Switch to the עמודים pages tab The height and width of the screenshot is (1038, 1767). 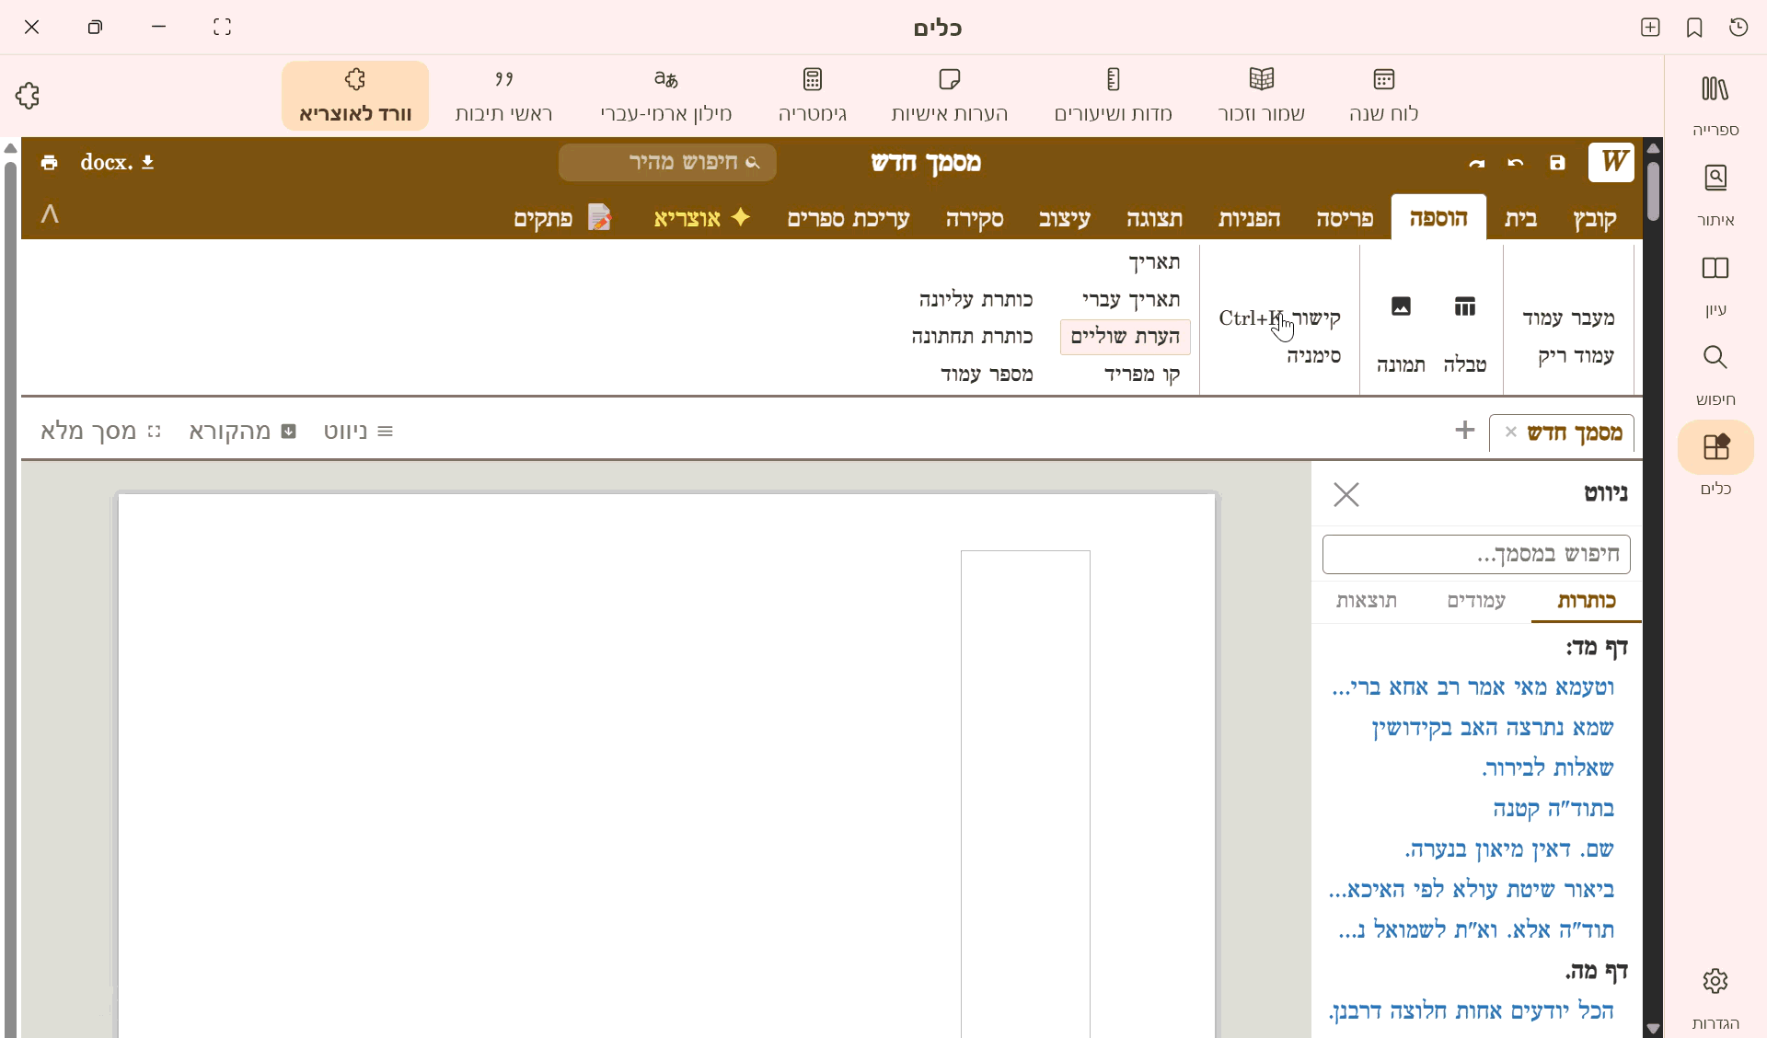pyautogui.click(x=1476, y=602)
